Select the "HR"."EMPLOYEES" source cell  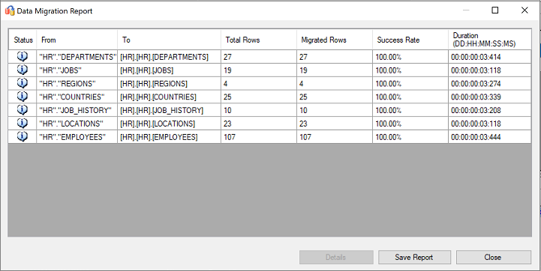coord(77,137)
